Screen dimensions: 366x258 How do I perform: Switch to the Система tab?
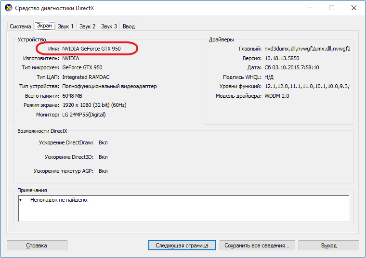click(x=20, y=26)
